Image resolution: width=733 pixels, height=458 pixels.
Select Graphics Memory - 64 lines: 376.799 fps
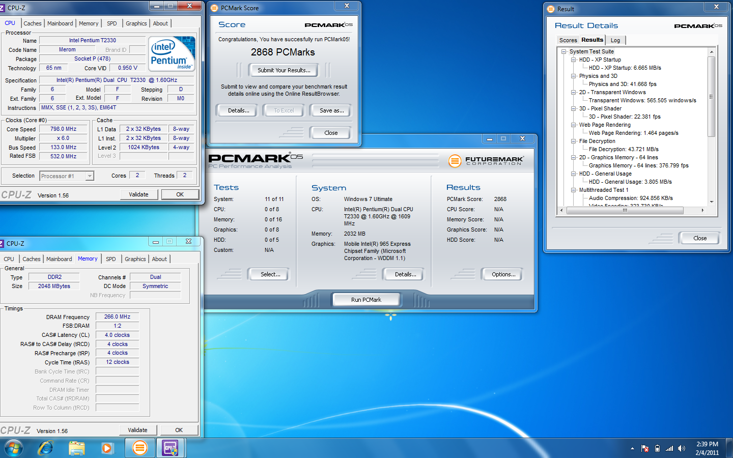point(639,165)
